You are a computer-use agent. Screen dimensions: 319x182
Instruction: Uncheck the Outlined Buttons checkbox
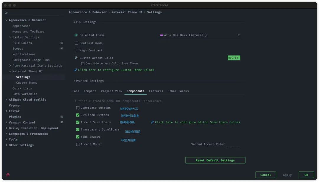78,115
